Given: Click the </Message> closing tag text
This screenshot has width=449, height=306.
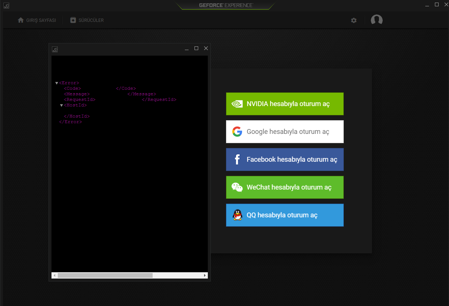Looking at the screenshot, I should [x=142, y=94].
